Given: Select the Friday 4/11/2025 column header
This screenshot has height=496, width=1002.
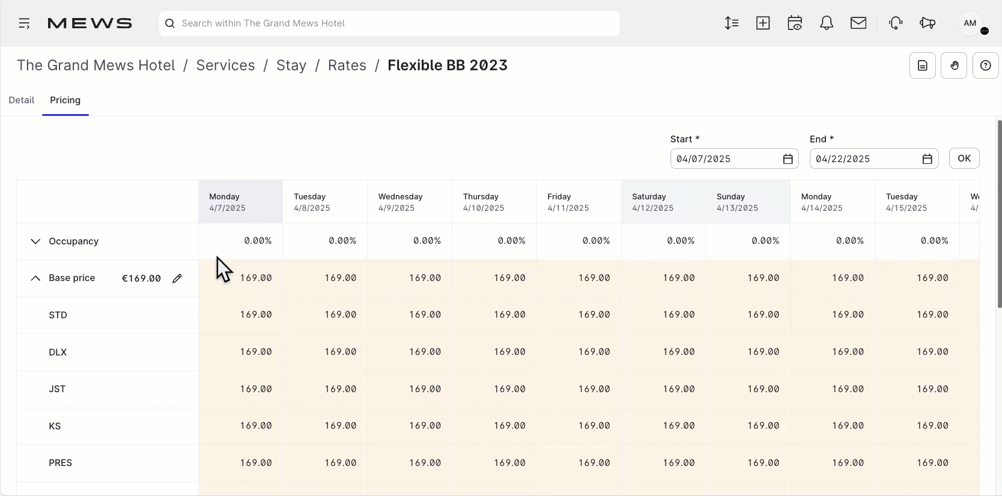Looking at the screenshot, I should point(579,202).
